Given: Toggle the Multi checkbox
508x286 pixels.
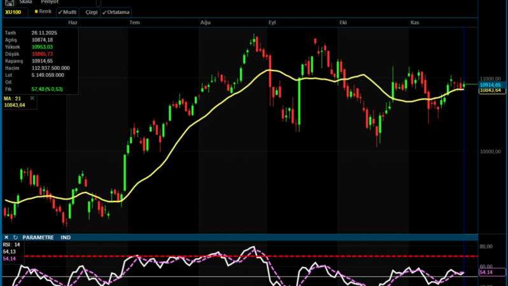Looking at the screenshot, I should tap(67, 12).
